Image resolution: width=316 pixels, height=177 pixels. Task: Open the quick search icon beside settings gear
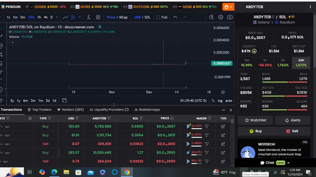click(211, 17)
